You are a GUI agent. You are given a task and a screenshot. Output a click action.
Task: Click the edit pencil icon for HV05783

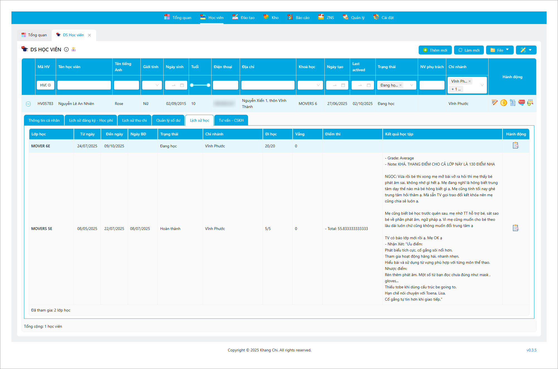[x=494, y=103]
